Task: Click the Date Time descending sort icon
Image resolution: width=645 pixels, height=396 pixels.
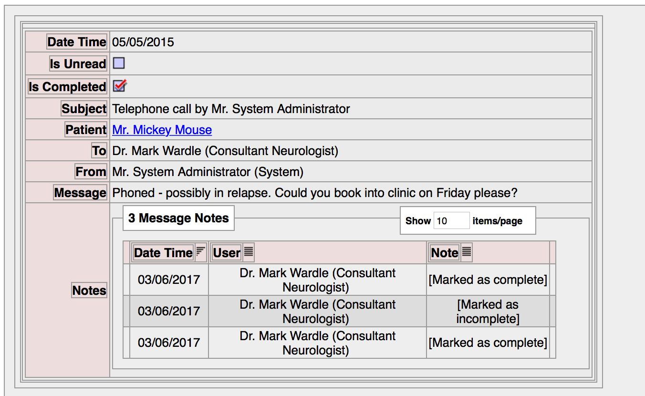Action: [x=201, y=252]
